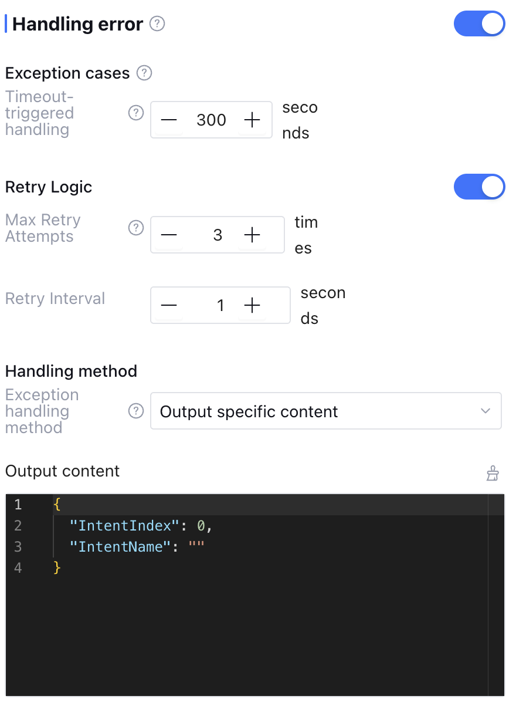Viewport: 516px width, 723px height.
Task: Click Timeout-triggered handling help icon
Action: (x=136, y=113)
